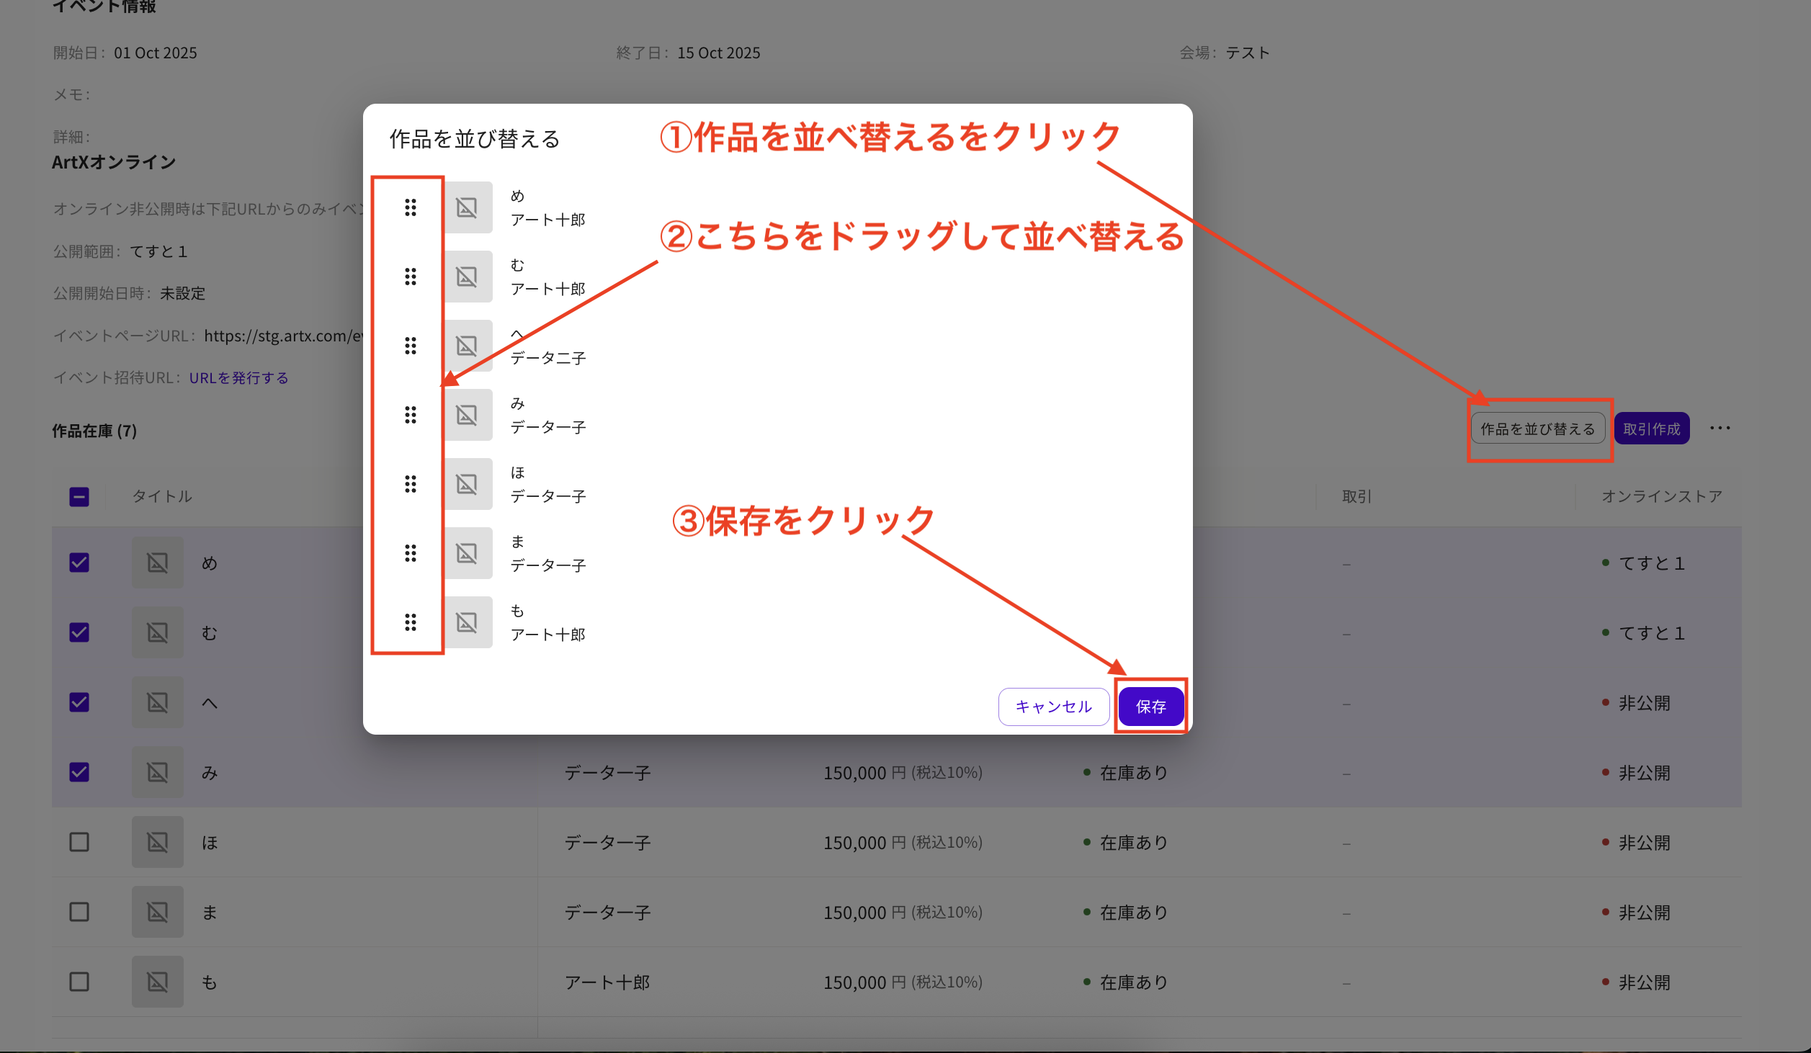Click the 取引作成 button
The width and height of the screenshot is (1811, 1053).
[1651, 429]
